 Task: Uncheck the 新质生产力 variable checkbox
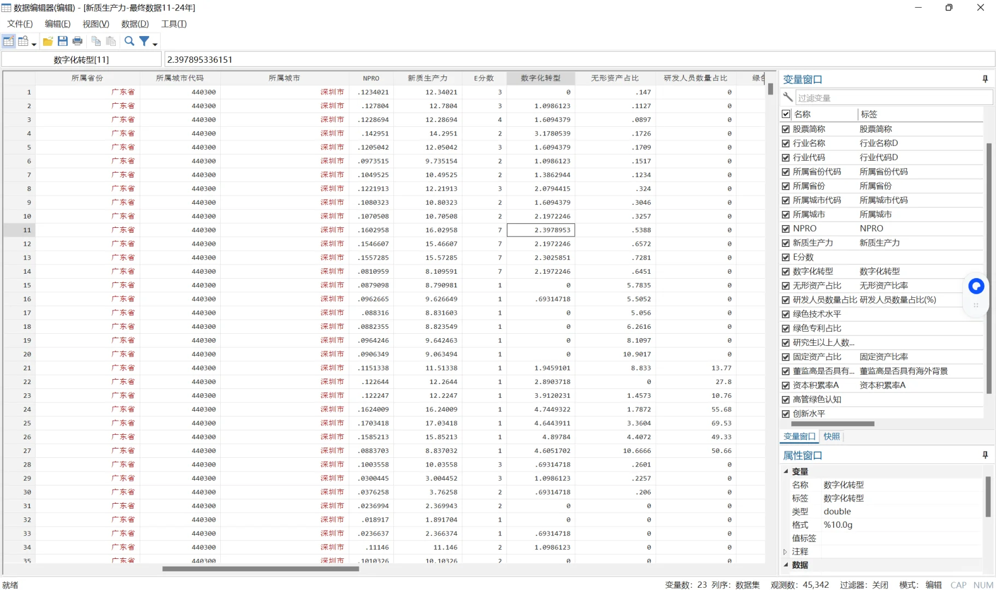coord(786,243)
